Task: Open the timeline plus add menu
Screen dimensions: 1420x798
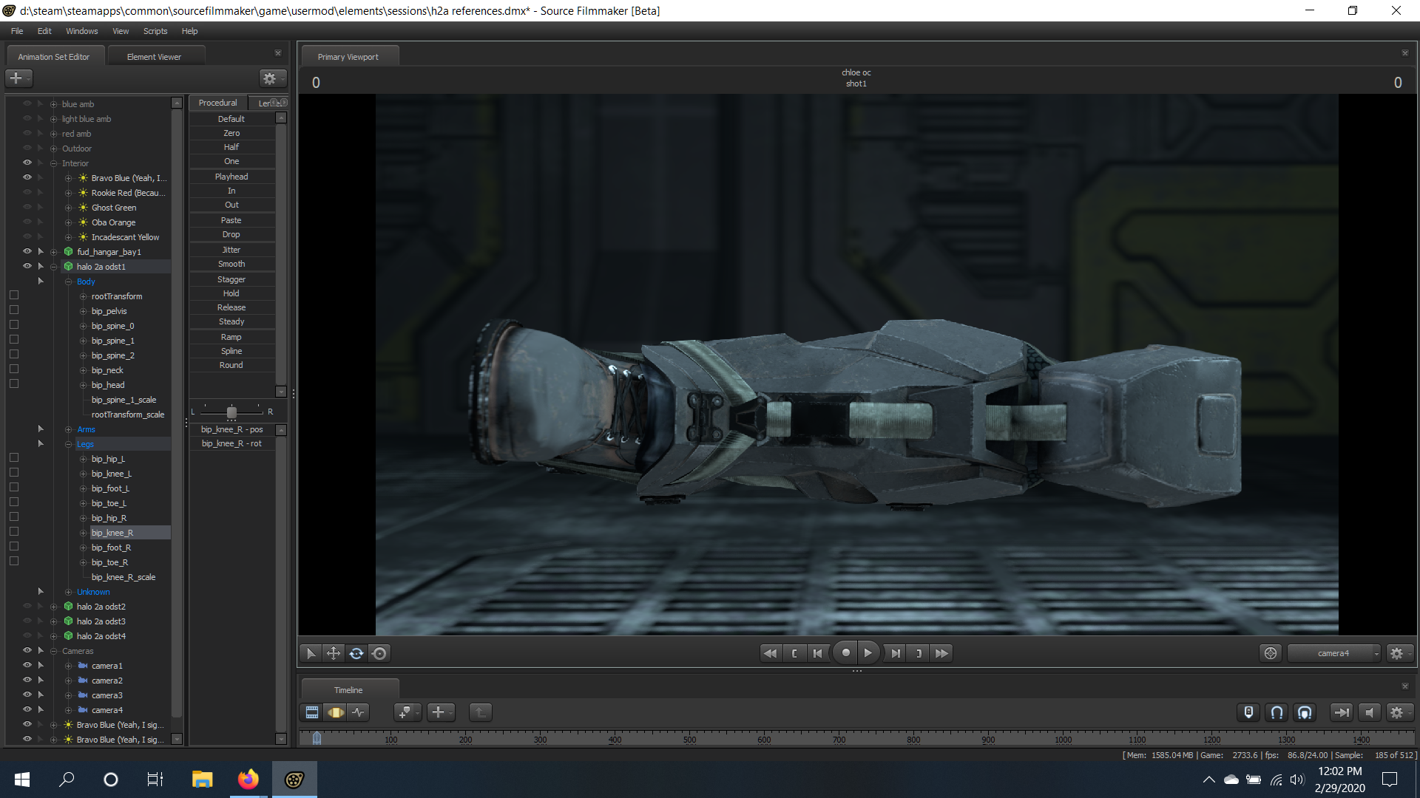Action: [x=441, y=712]
